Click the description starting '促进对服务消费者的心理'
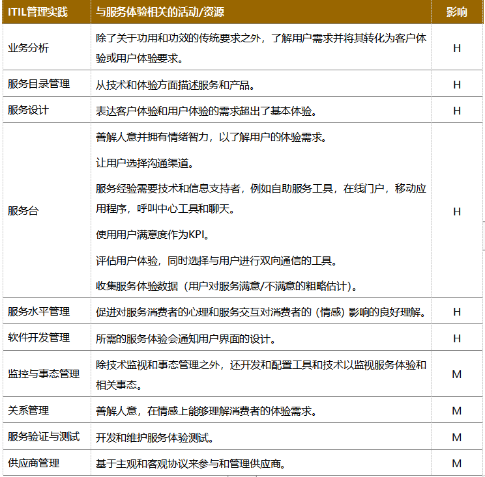This screenshot has width=485, height=477. (x=261, y=312)
